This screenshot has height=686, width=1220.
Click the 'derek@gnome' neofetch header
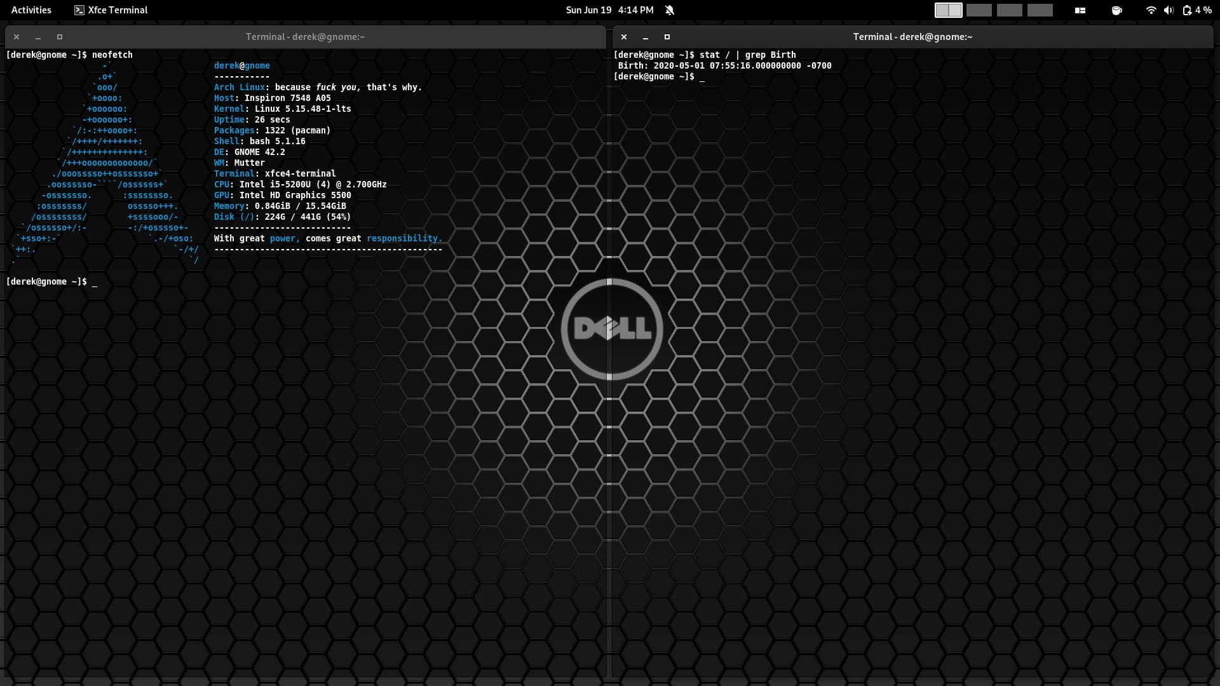click(x=241, y=65)
